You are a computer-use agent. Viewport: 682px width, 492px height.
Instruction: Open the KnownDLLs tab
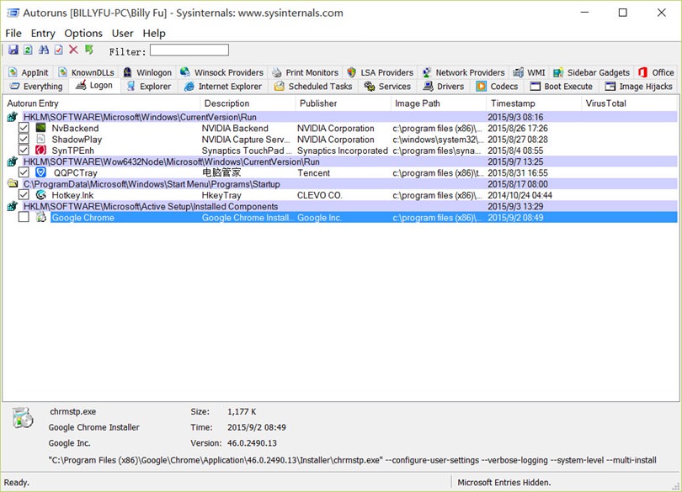(x=87, y=72)
